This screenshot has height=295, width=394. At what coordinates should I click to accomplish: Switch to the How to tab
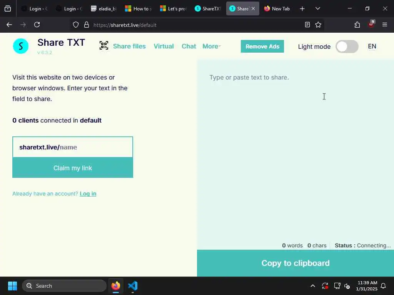139,8
